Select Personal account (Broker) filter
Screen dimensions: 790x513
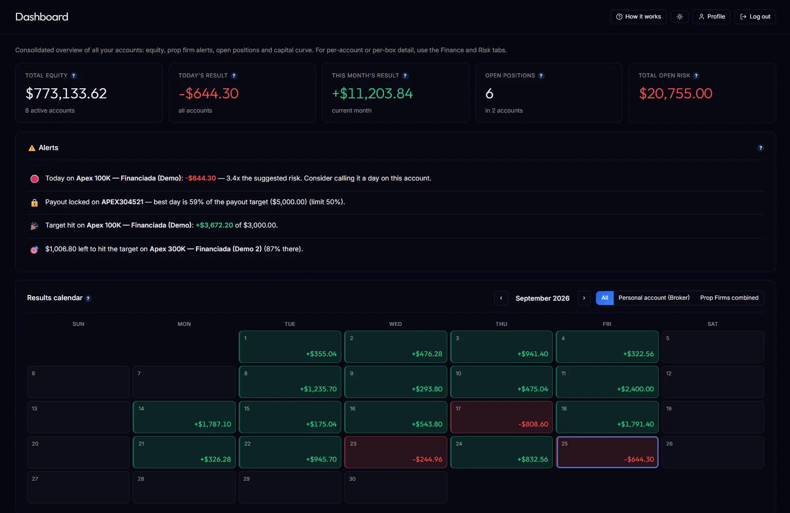click(x=654, y=298)
